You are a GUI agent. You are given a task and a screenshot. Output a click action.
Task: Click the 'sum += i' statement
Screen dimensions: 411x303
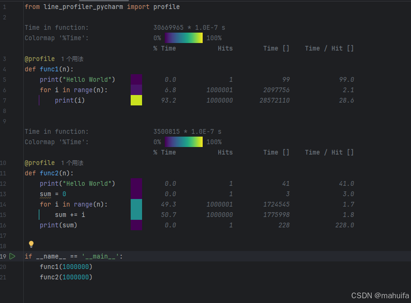pos(70,215)
